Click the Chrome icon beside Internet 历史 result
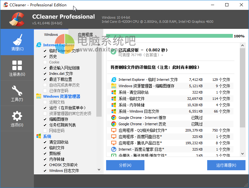249x188 pixels. pyautogui.click(x=113, y=124)
